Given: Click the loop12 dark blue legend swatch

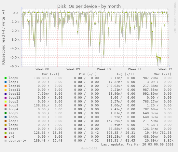Looking at the screenshot, I should tap(6, 94).
